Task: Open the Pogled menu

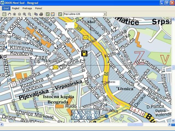Action: point(15,8)
